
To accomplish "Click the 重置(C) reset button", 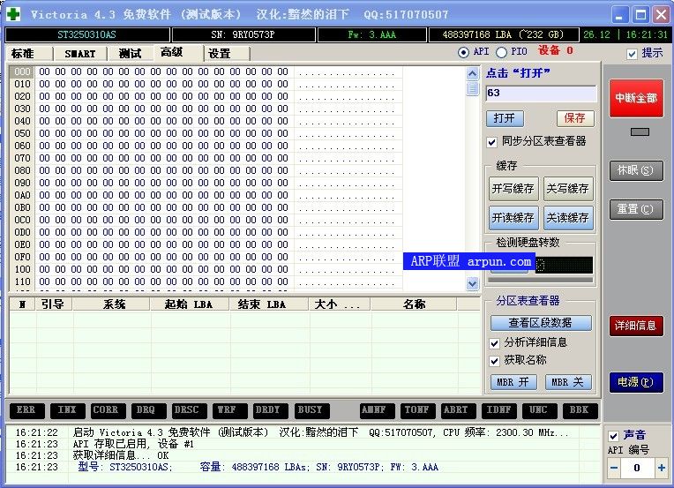I will coord(636,209).
